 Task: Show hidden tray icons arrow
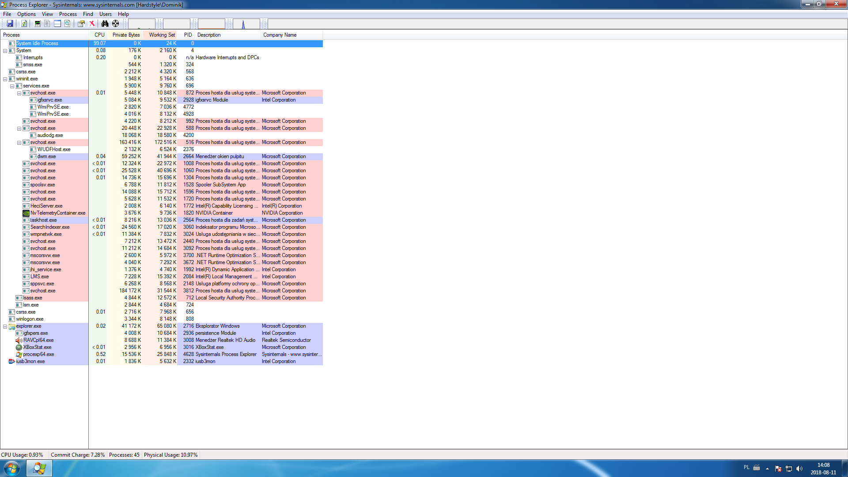click(767, 469)
